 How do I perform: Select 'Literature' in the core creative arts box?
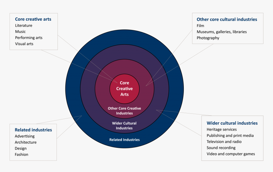(x=24, y=25)
